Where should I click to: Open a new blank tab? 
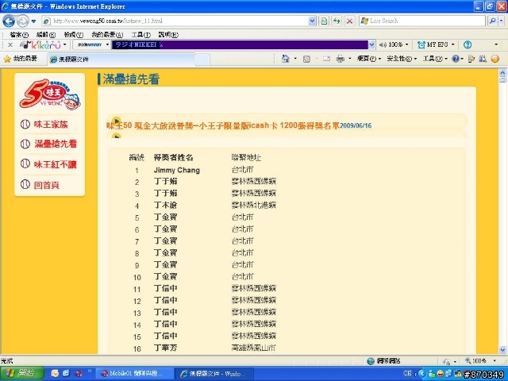(202, 60)
